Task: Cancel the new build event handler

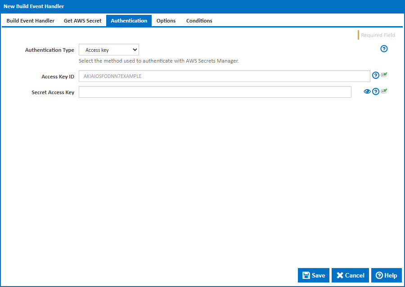Action: click(x=351, y=275)
